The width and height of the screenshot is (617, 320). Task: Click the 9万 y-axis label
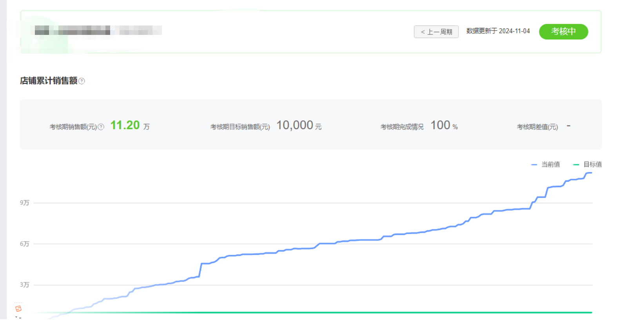click(25, 203)
